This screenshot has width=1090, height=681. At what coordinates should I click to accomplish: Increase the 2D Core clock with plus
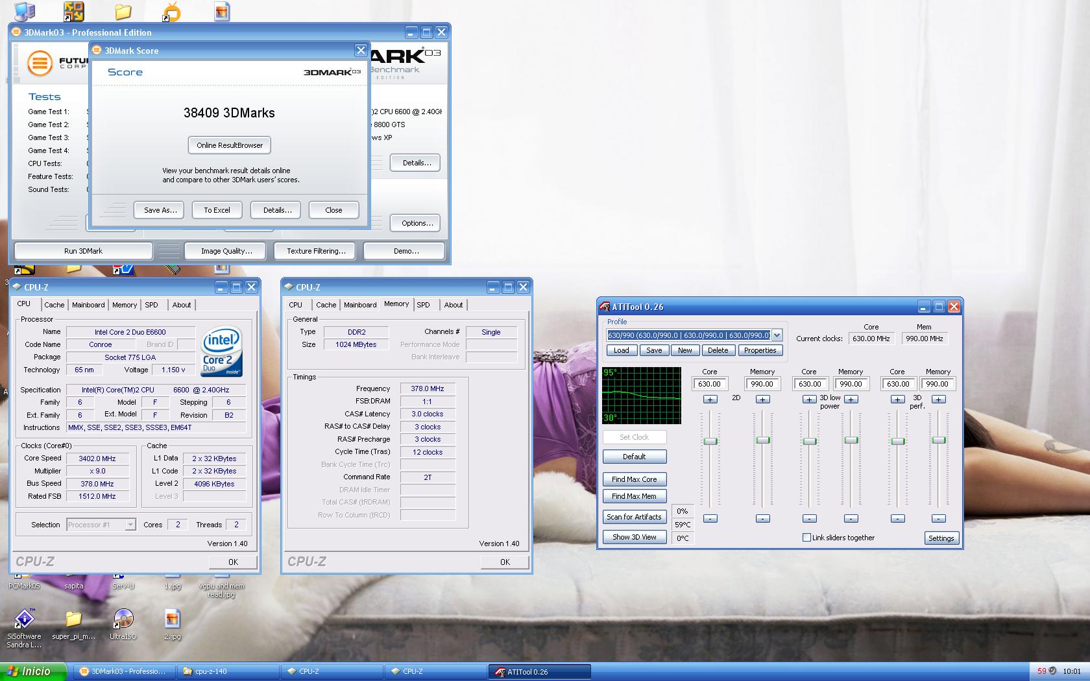(710, 400)
